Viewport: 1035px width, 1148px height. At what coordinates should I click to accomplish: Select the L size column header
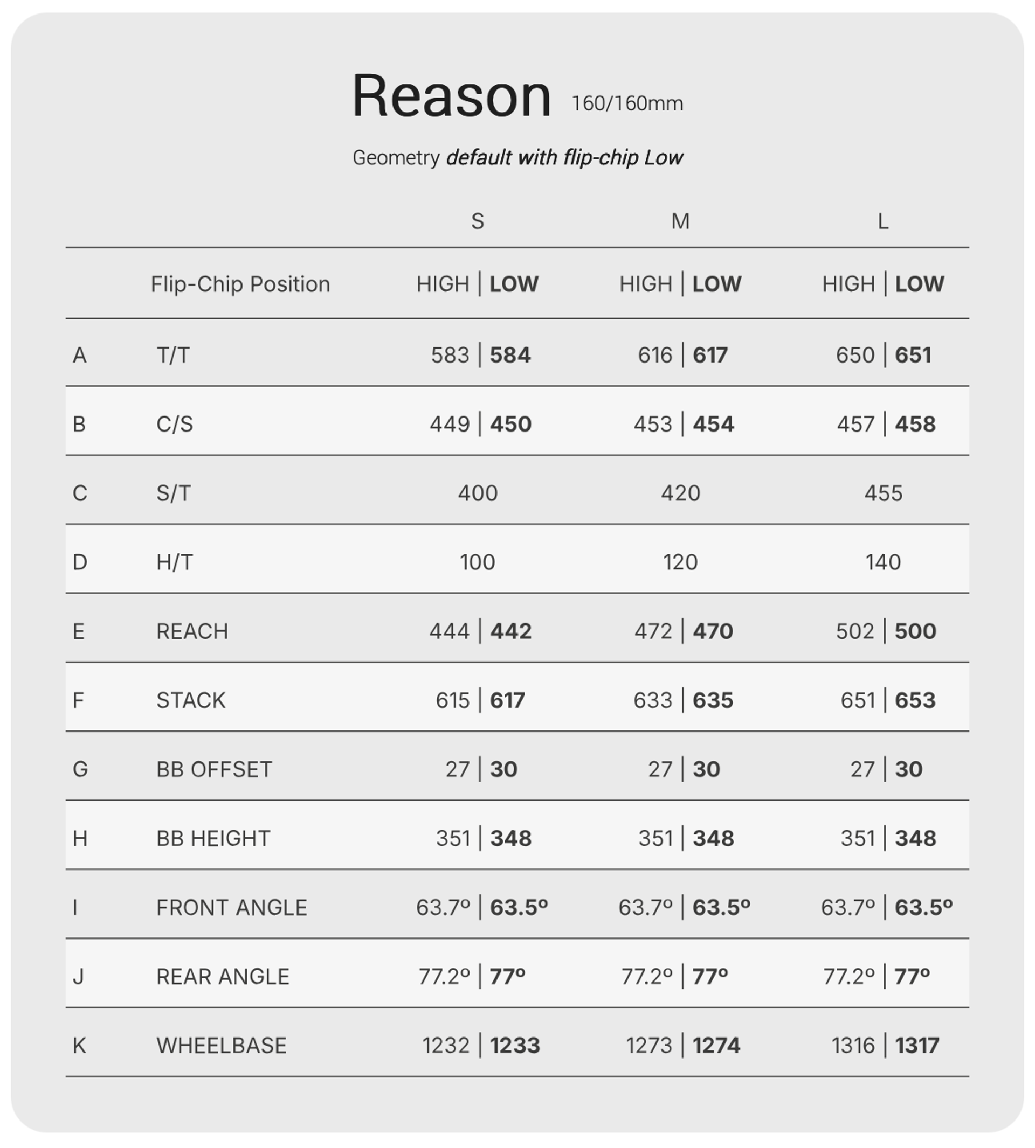882,221
